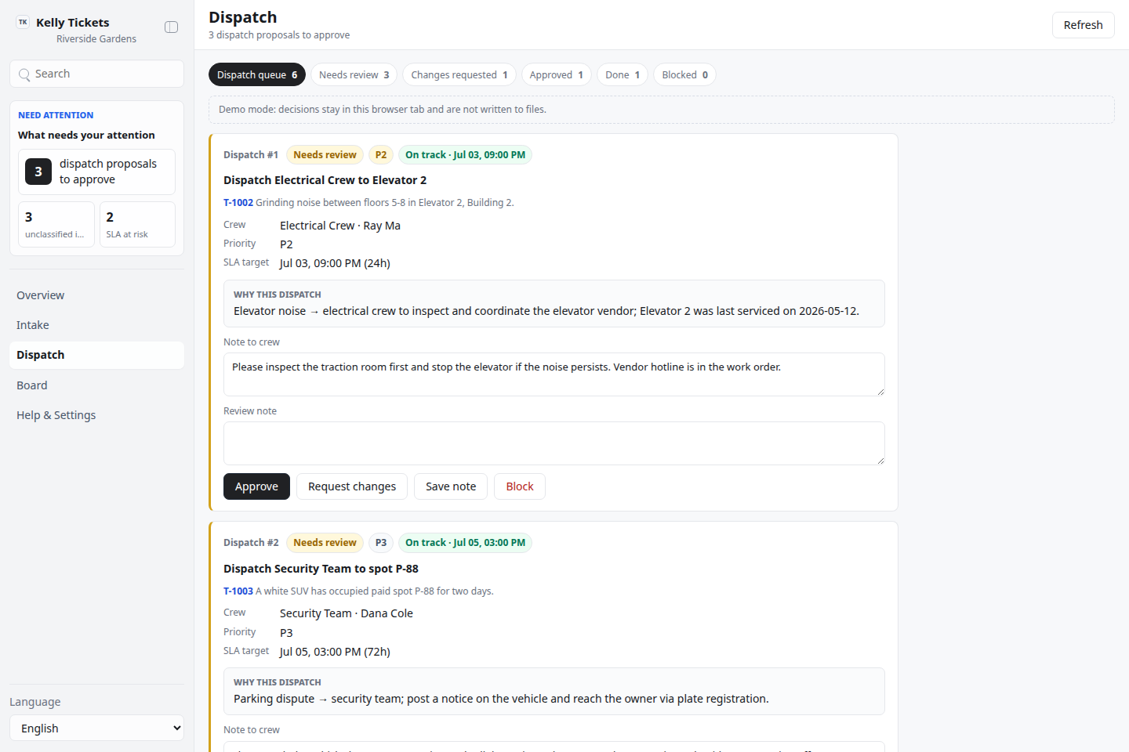Focus the Search input field
The height and width of the screenshot is (752, 1129).
tap(96, 74)
